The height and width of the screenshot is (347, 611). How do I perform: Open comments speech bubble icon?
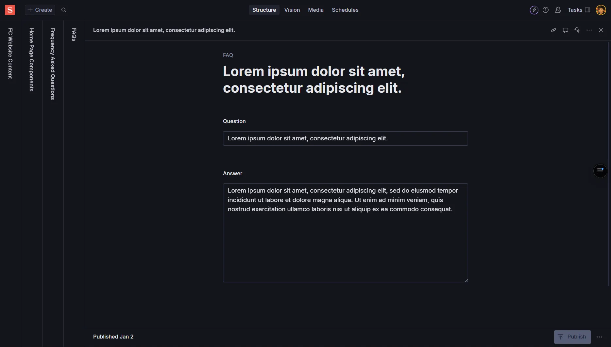[x=566, y=30]
